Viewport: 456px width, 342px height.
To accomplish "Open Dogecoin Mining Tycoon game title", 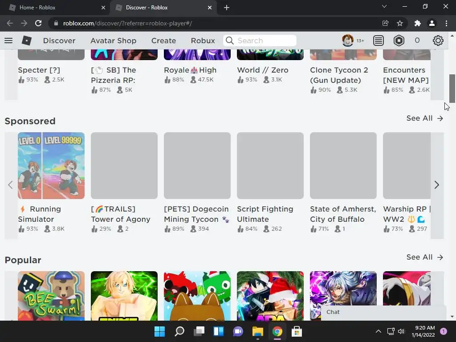I will [196, 214].
